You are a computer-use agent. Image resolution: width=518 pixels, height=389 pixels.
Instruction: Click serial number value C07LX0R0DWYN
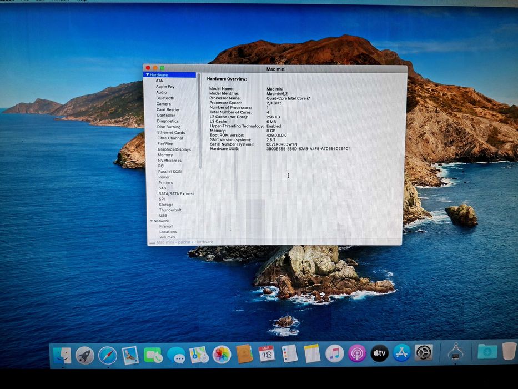[282, 144]
